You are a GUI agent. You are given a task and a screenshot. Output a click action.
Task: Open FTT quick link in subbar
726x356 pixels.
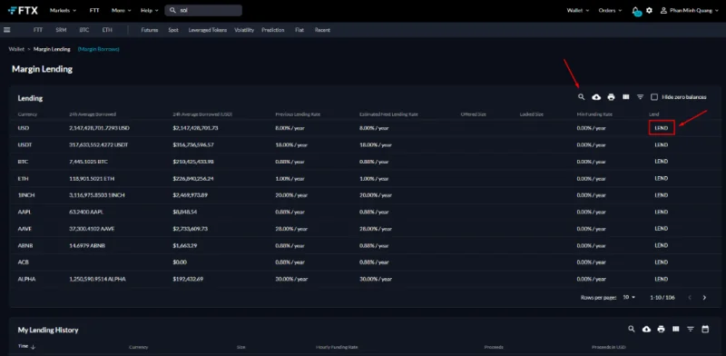(38, 30)
